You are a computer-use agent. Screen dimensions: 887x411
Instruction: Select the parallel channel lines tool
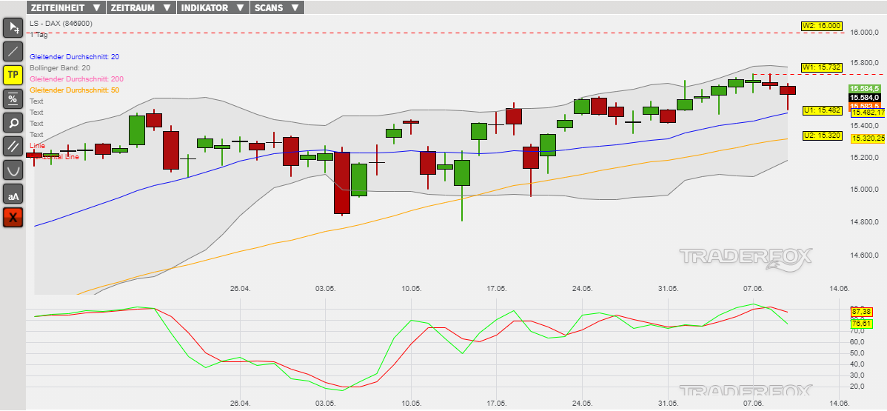13,146
